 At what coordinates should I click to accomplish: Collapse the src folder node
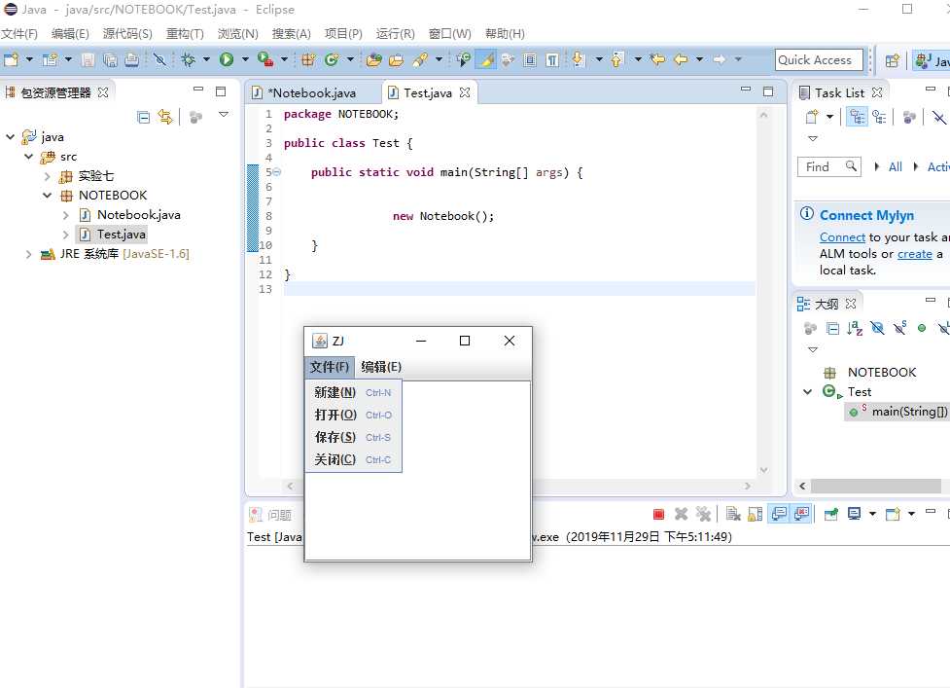(x=28, y=157)
